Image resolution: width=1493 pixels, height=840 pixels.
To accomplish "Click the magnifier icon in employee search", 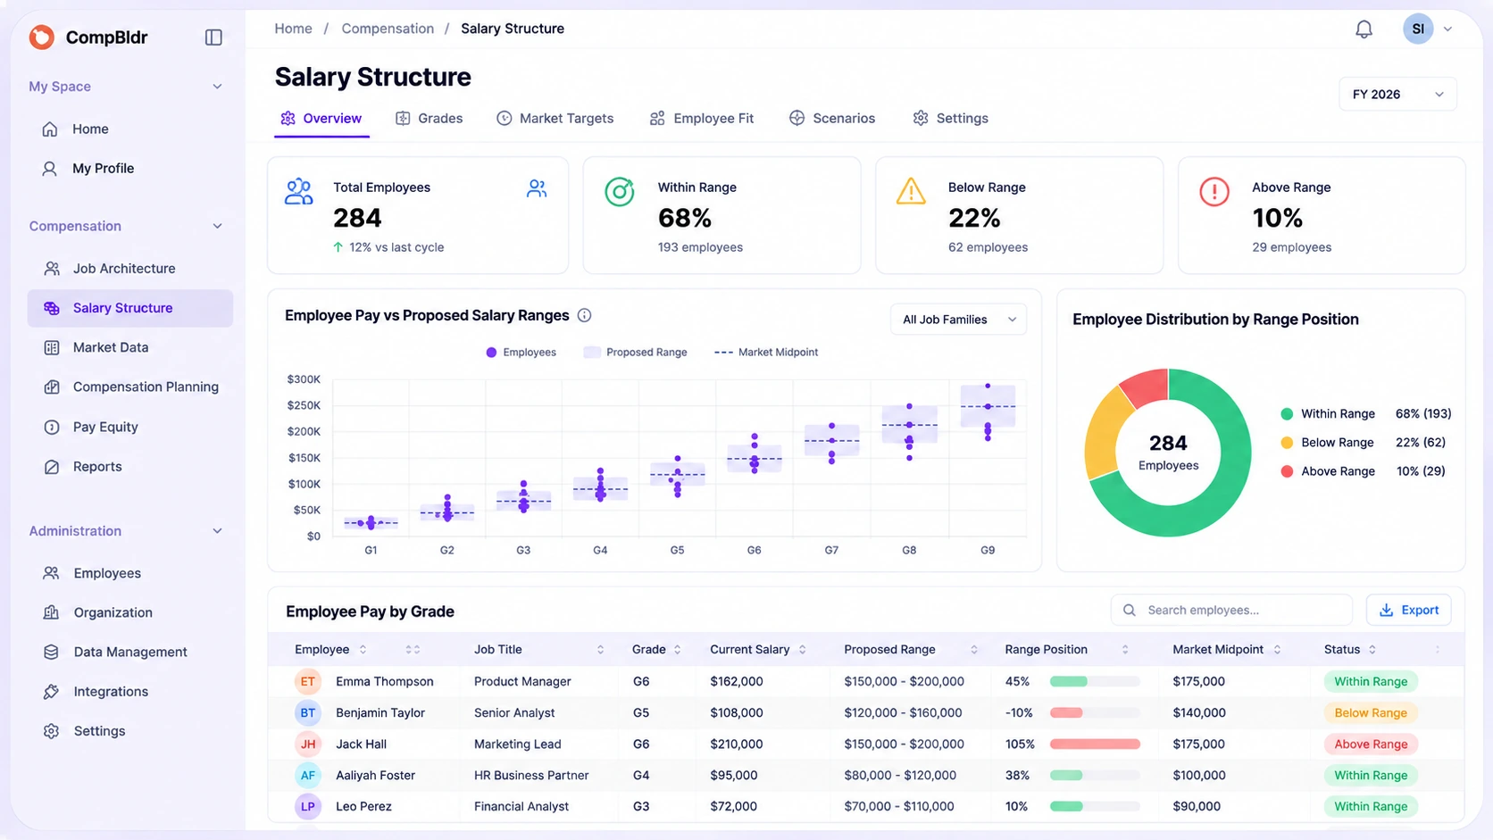I will [1130, 610].
